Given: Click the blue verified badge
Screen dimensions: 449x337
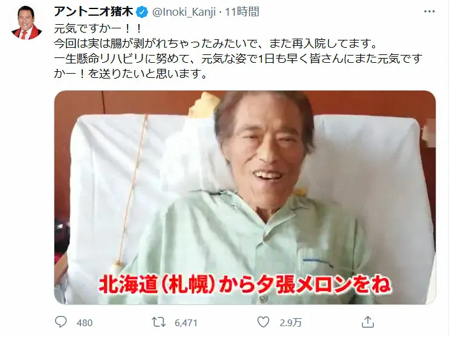Looking at the screenshot, I should [x=142, y=12].
